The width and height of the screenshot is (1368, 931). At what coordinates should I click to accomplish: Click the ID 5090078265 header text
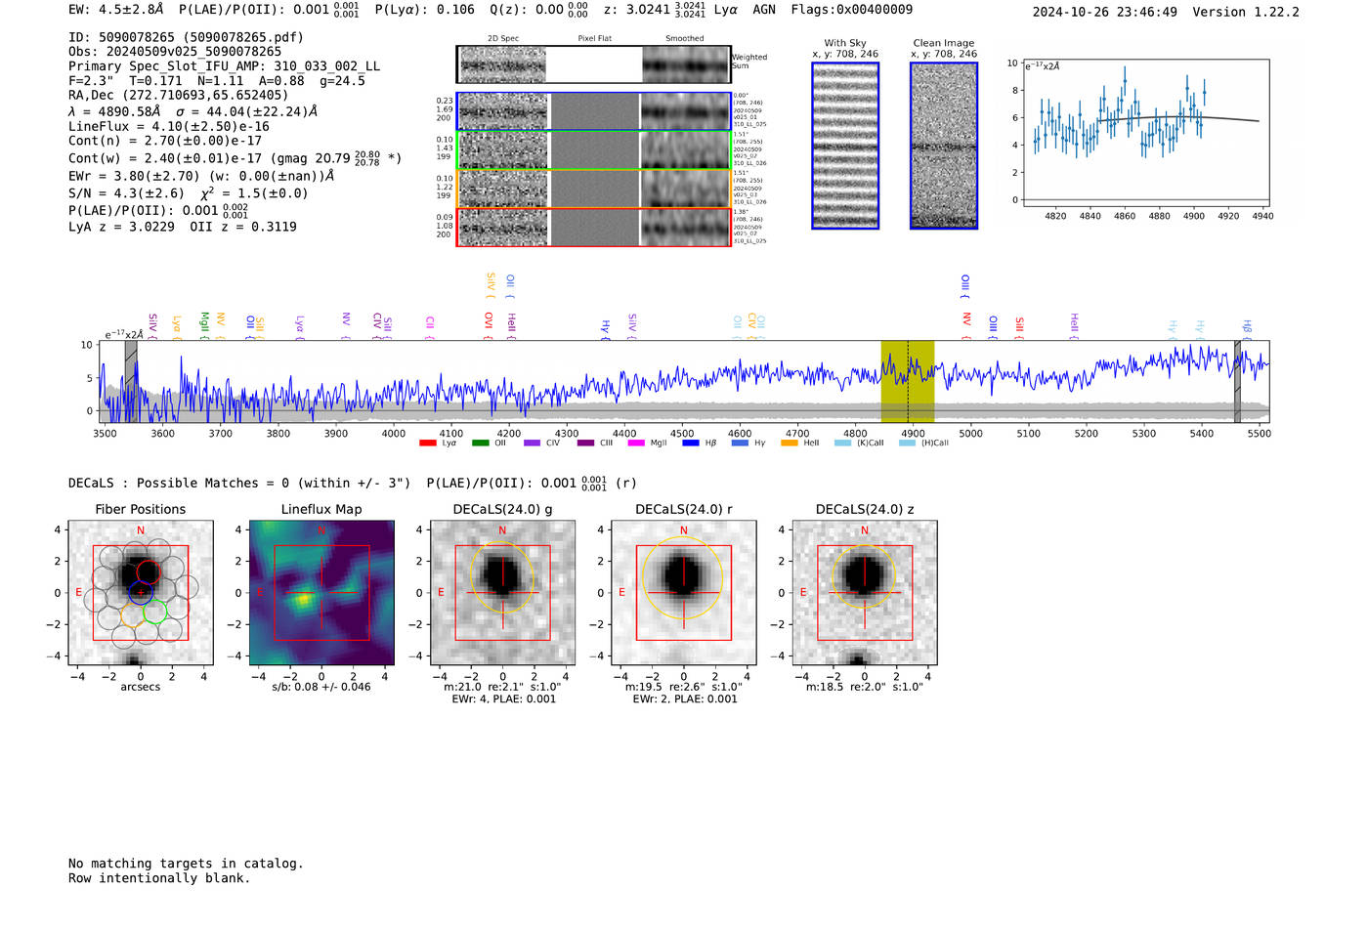click(x=186, y=37)
